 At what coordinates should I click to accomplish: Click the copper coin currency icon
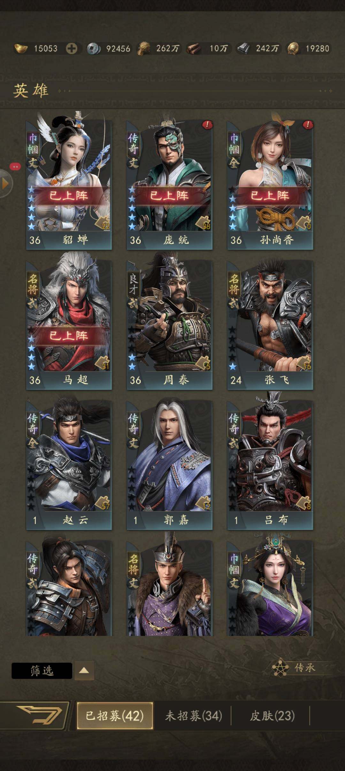tap(94, 49)
